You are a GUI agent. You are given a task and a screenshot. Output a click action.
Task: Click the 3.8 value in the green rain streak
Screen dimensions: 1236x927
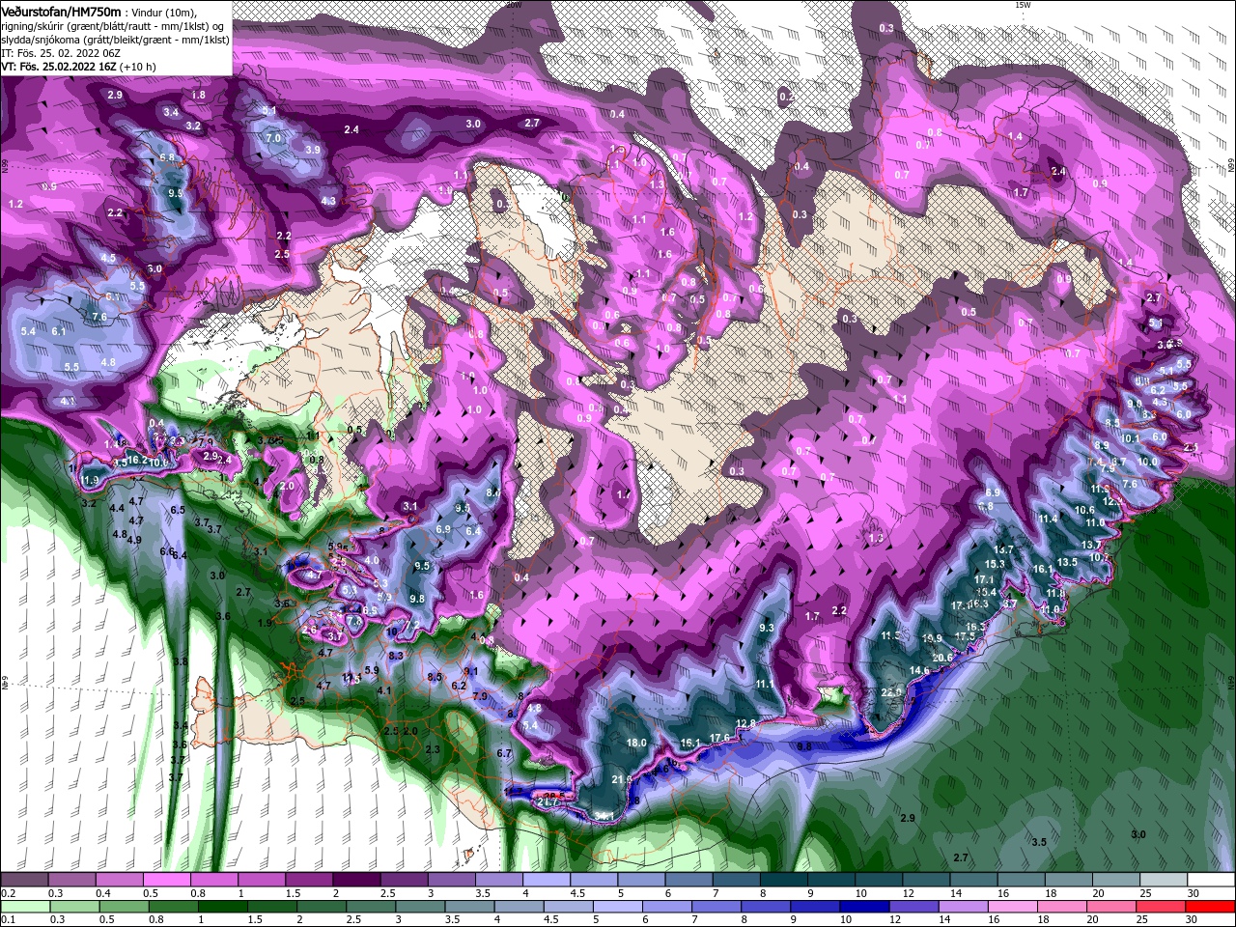pyautogui.click(x=180, y=661)
